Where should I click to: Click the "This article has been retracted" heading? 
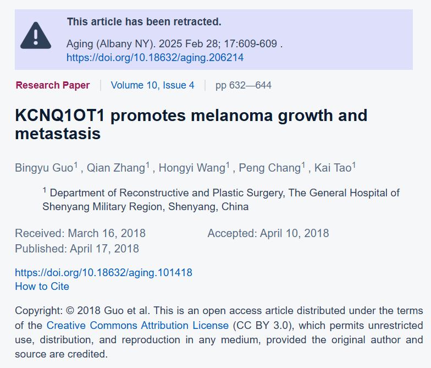coord(144,22)
